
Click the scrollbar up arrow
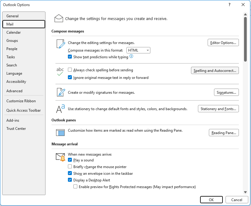click(245, 15)
